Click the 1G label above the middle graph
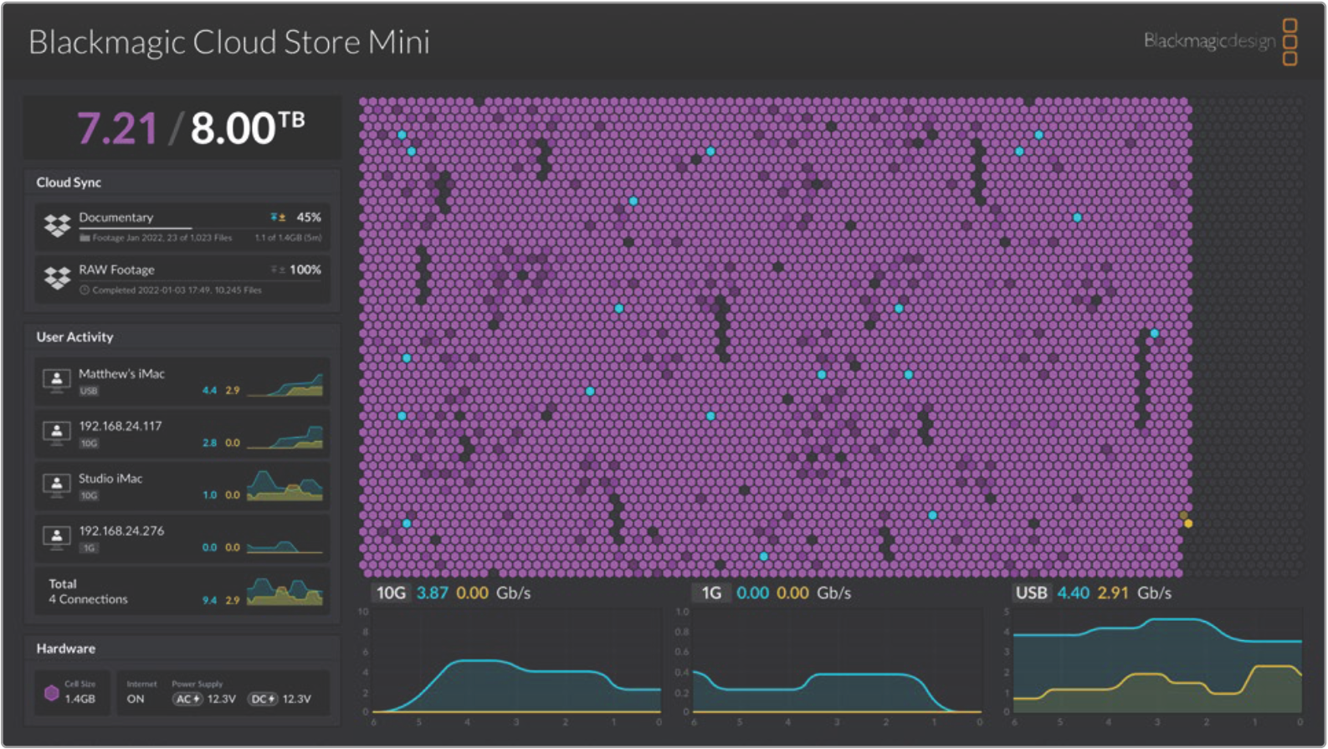 (711, 593)
